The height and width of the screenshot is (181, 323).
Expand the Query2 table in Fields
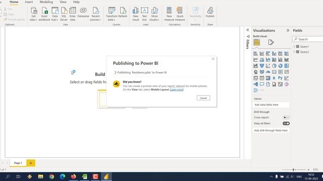(x=294, y=52)
